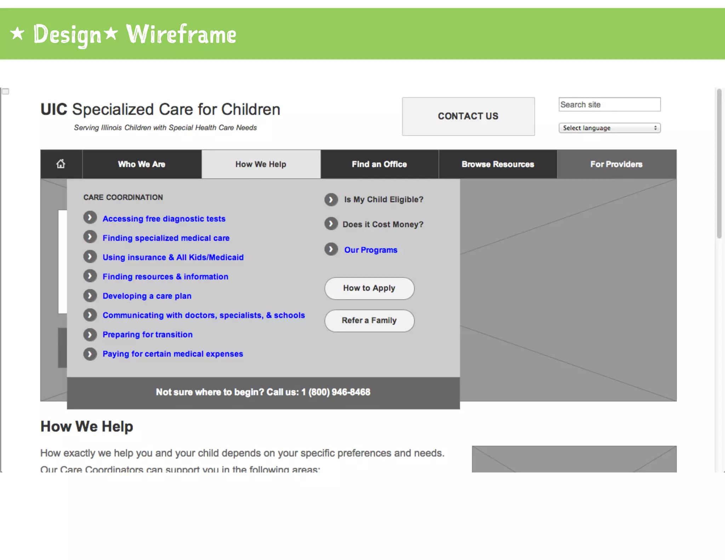Click Is My Child Eligible? item
The width and height of the screenshot is (725, 560).
point(384,200)
